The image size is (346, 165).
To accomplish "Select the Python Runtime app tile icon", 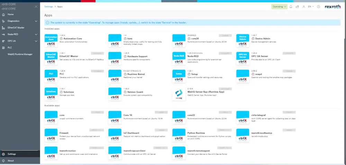I will [x=179, y=135].
